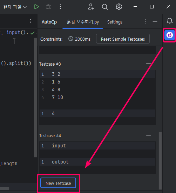Add a New Testcase
176x193 pixels.
click(x=58, y=183)
